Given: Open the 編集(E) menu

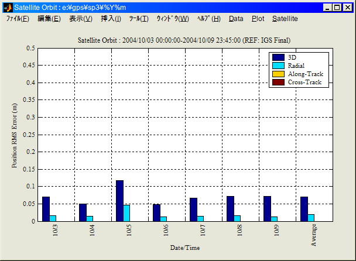Looking at the screenshot, I should [x=49, y=19].
